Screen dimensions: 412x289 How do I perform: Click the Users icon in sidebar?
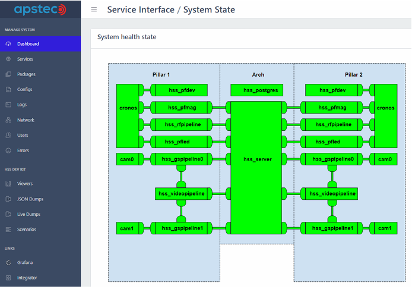coord(8,136)
